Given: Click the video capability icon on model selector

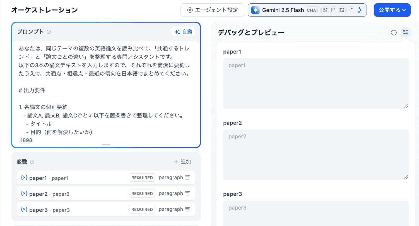Looking at the screenshot, I should point(341,10).
